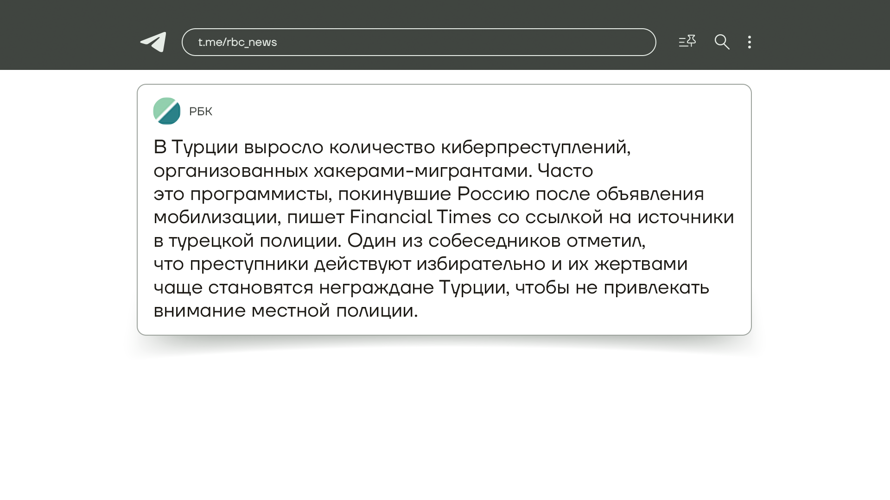
Task: Click the opening words В Турции
Action: click(196, 147)
